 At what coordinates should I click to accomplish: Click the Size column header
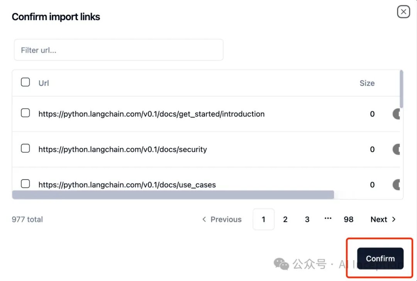(x=367, y=83)
